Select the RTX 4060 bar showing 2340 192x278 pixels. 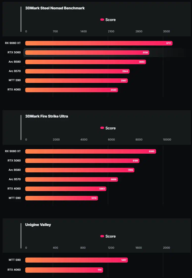tap(72, 90)
